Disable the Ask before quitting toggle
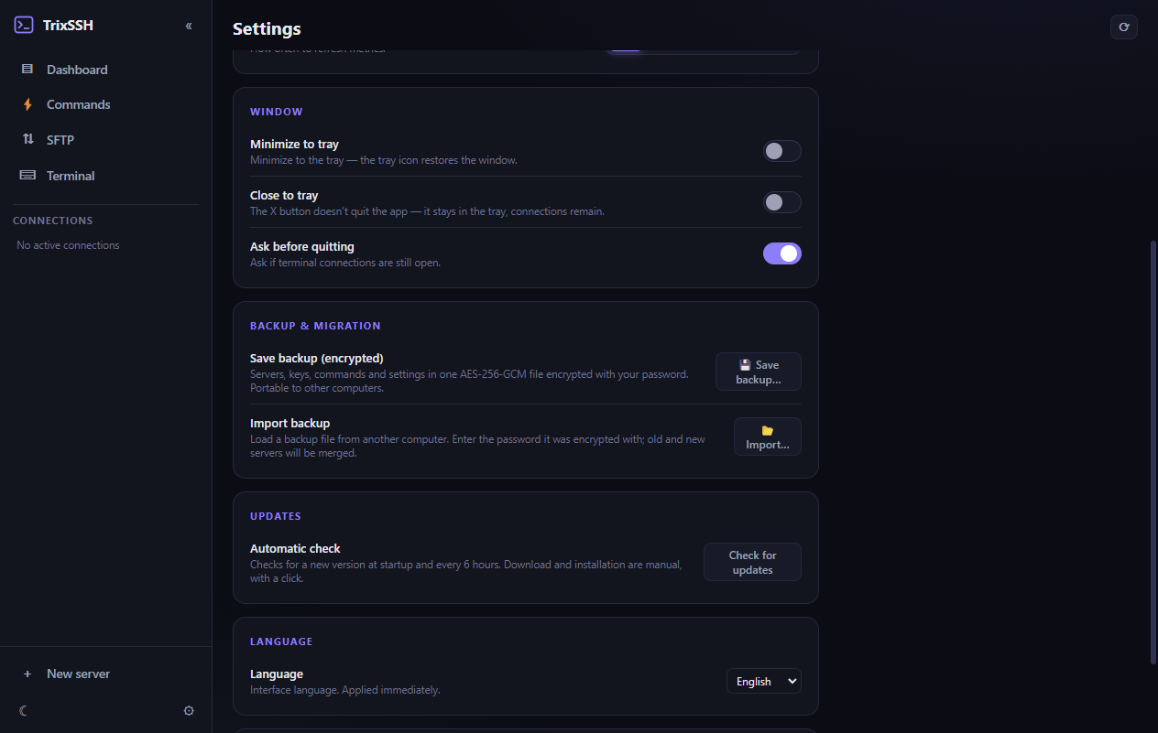Screen dimensions: 1158x733 click(782, 253)
